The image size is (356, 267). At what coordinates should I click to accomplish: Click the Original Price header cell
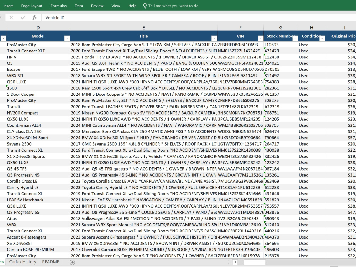click(341, 36)
